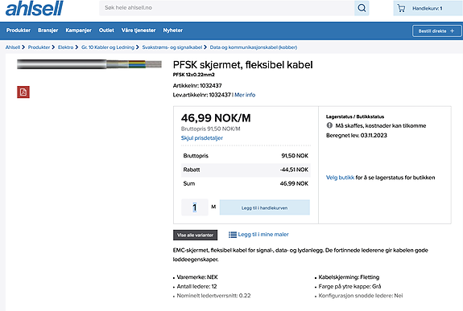463x311 pixels.
Task: Click the plus icon on Bestill direkte
Action: (x=452, y=31)
